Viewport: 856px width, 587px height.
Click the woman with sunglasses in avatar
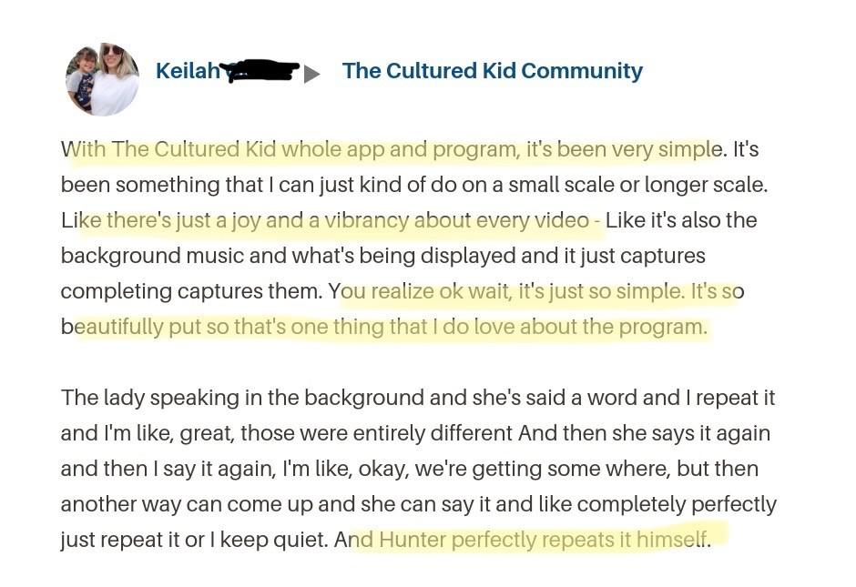coord(117,78)
